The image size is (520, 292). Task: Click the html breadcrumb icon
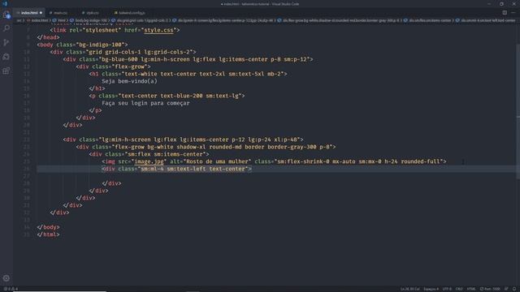coord(54,20)
